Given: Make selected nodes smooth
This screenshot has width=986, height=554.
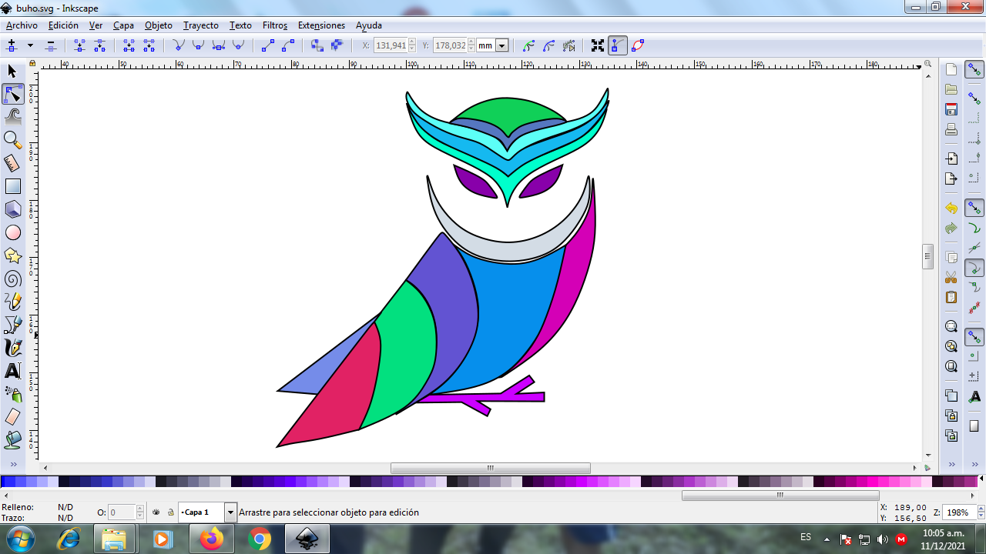Looking at the screenshot, I should 198,45.
